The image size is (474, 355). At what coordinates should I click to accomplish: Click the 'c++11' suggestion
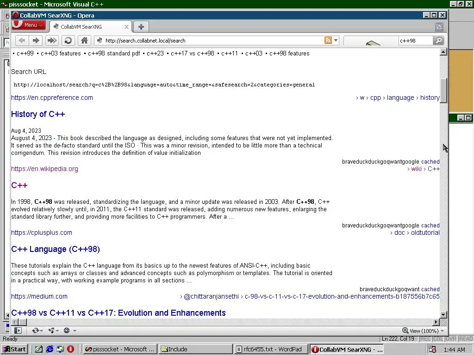[230, 54]
